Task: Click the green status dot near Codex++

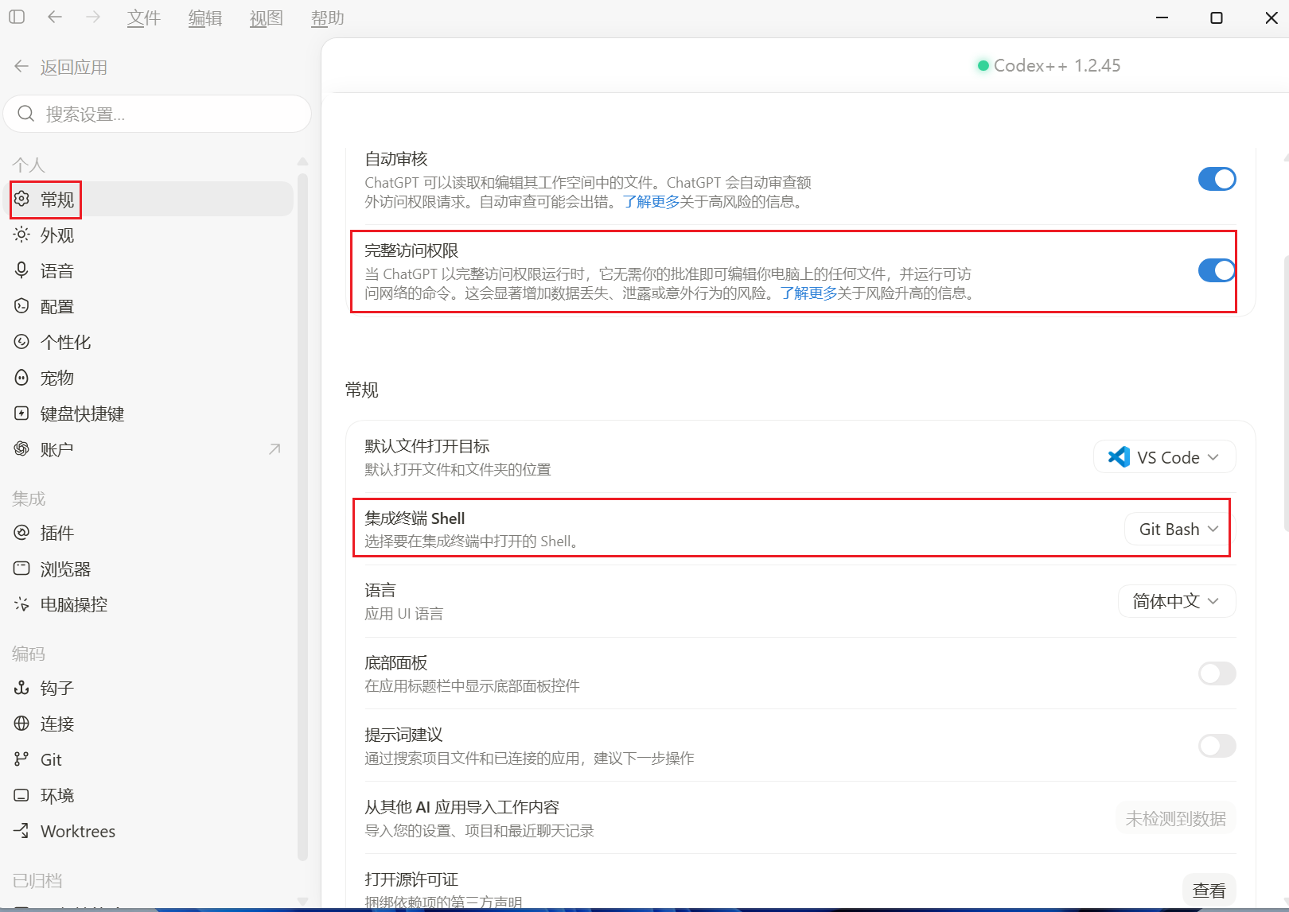Action: tap(983, 66)
